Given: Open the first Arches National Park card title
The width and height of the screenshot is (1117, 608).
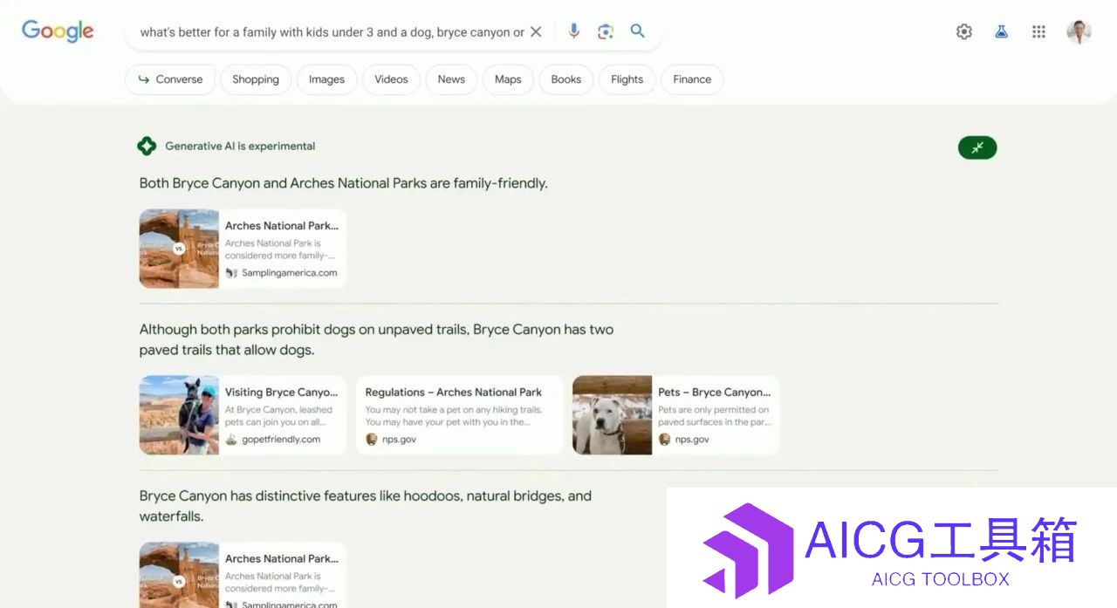Looking at the screenshot, I should pyautogui.click(x=282, y=226).
